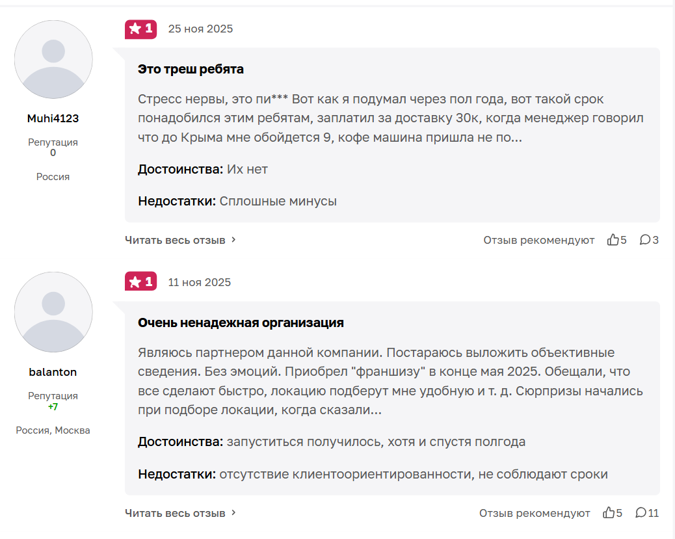The height and width of the screenshot is (539, 675).
Task: Click balanton's reputation score +7
Action: pyautogui.click(x=53, y=406)
